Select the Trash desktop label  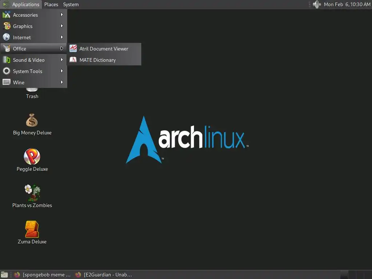[x=32, y=96]
